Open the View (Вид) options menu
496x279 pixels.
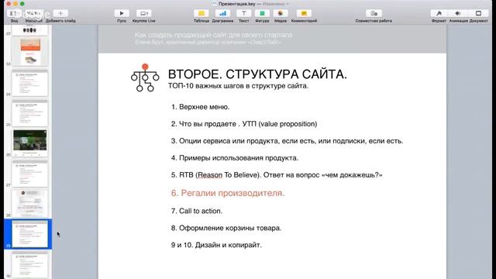(x=14, y=13)
